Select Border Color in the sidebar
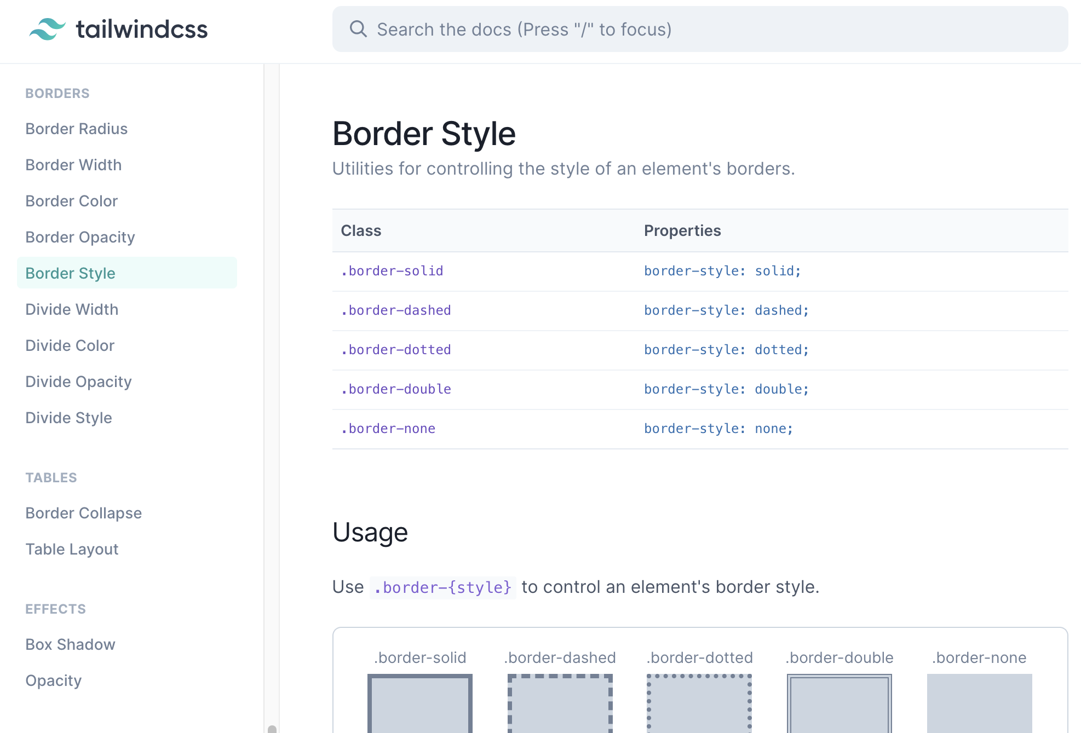Screen dimensions: 1081x733 (71, 201)
